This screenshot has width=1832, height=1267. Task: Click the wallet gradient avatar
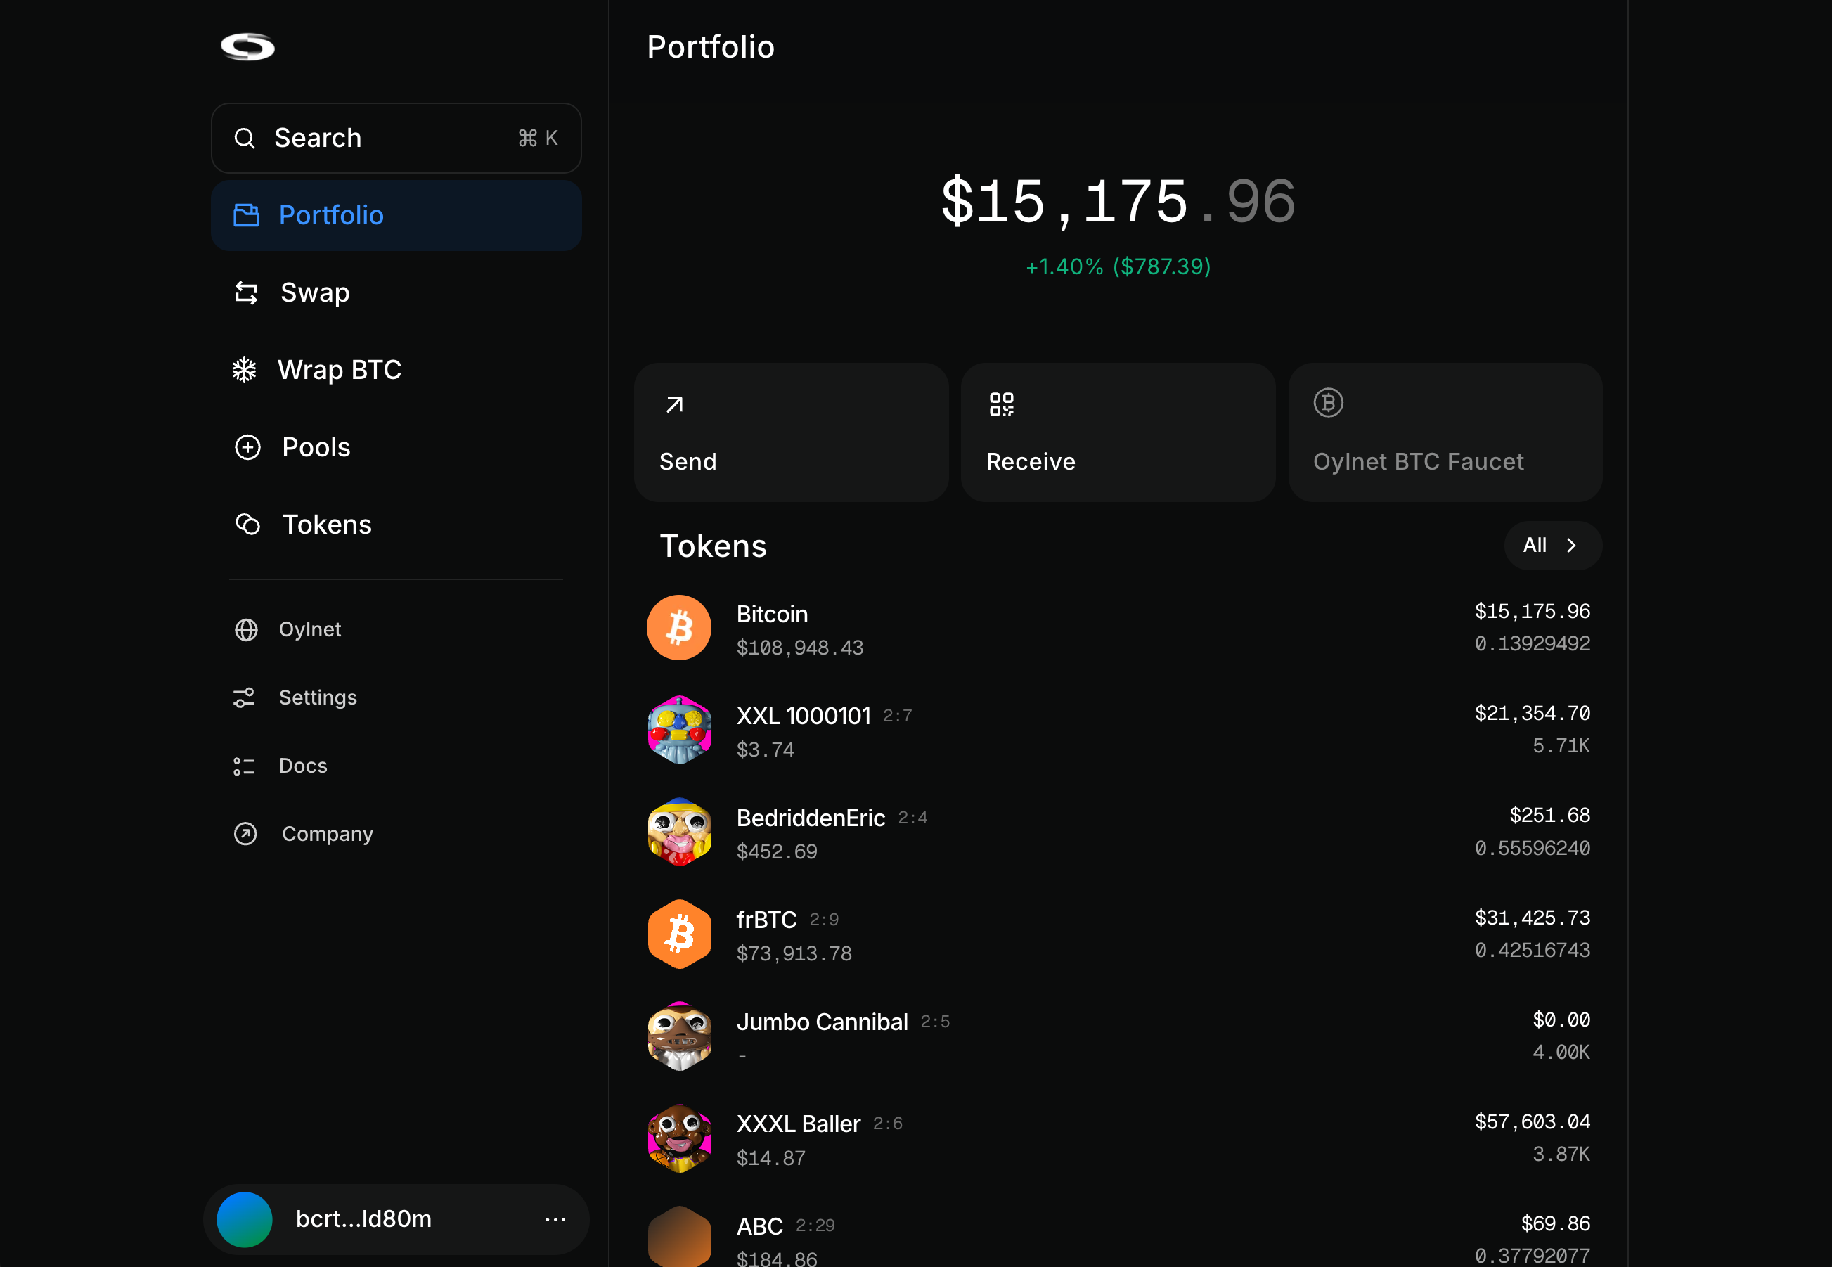[x=245, y=1219]
